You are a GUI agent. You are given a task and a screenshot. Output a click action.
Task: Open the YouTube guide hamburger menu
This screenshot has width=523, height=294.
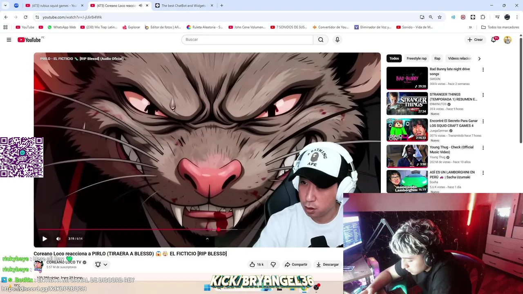pyautogui.click(x=9, y=40)
